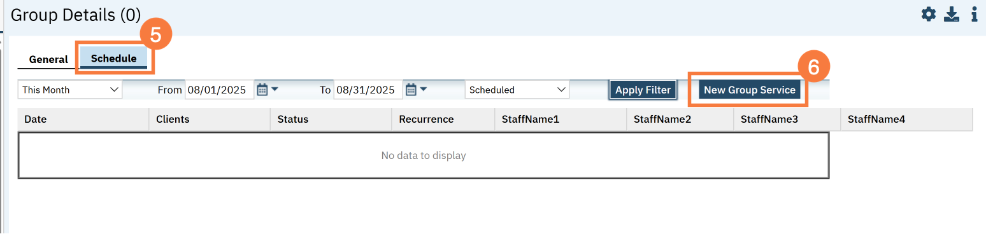This screenshot has width=986, height=234.
Task: Open the info icon
Action: pos(975,14)
